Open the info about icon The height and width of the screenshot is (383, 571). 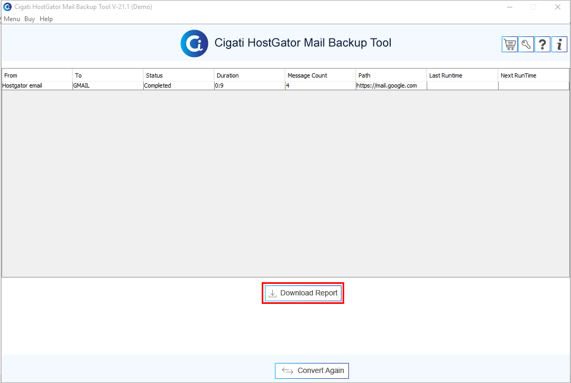[x=559, y=45]
